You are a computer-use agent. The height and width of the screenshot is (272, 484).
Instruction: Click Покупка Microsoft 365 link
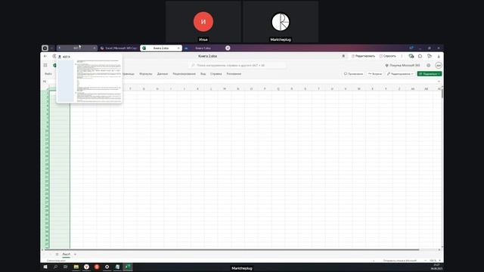pos(402,66)
